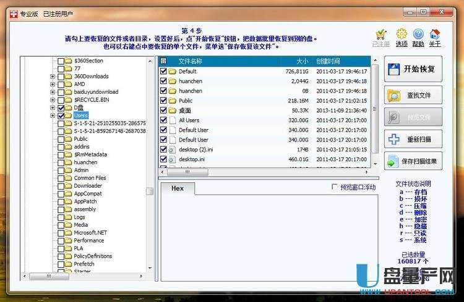Click the 开始恢复 (Start recovery) button
Screen dimensions: 464x302
(413, 69)
